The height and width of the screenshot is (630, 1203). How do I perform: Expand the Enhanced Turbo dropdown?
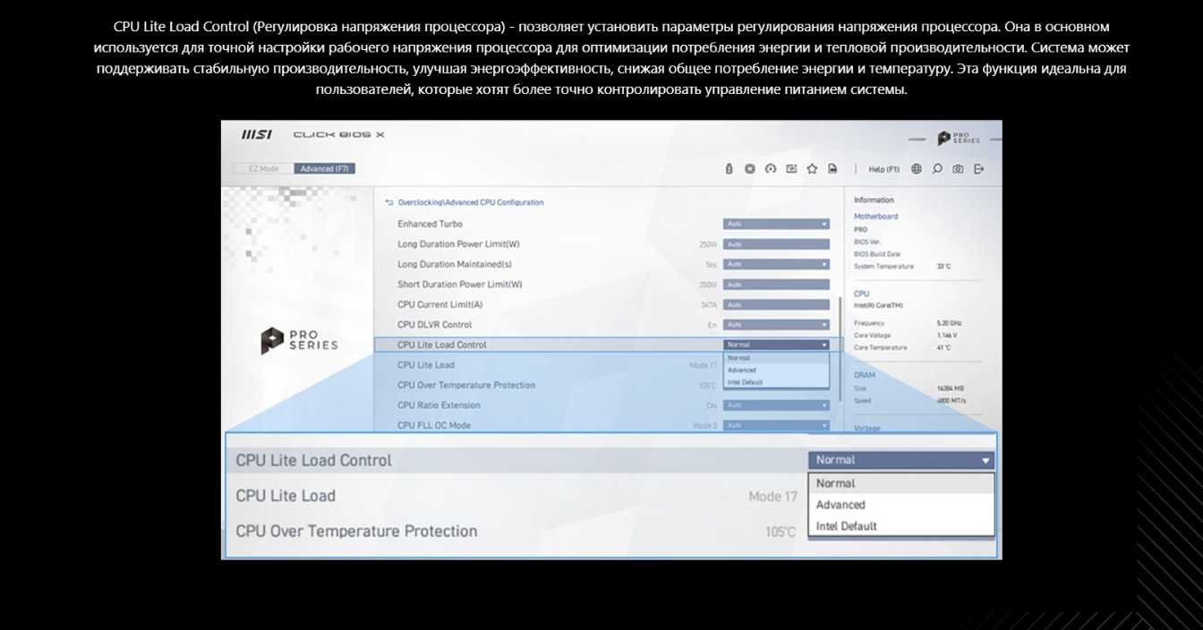776,224
